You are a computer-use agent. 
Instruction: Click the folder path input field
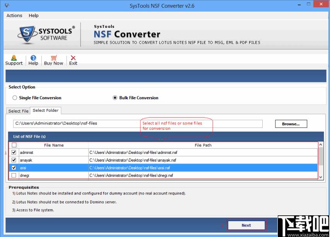click(x=138, y=124)
